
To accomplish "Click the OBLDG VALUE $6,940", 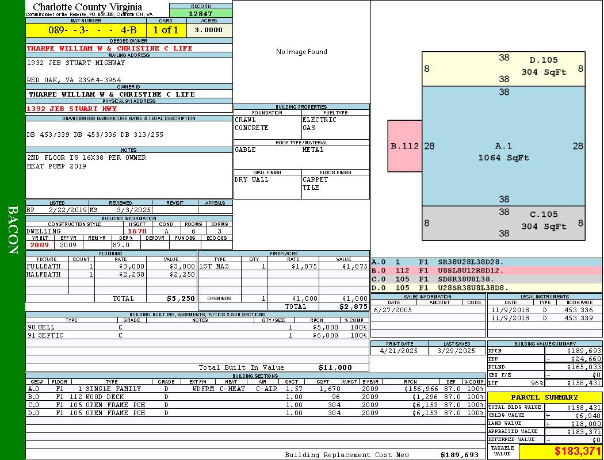I will (x=588, y=416).
